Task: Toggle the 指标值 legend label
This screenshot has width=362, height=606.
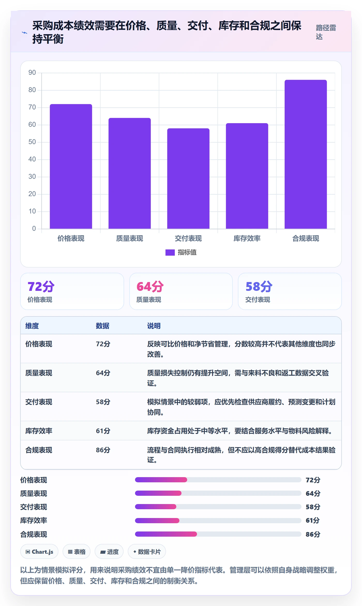Action: pos(187,252)
